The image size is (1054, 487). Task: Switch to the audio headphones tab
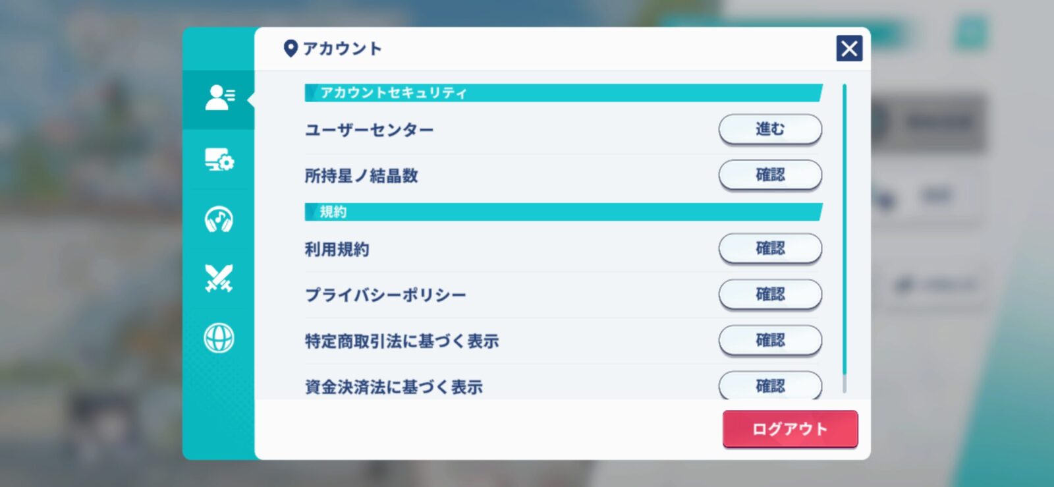[x=219, y=219]
